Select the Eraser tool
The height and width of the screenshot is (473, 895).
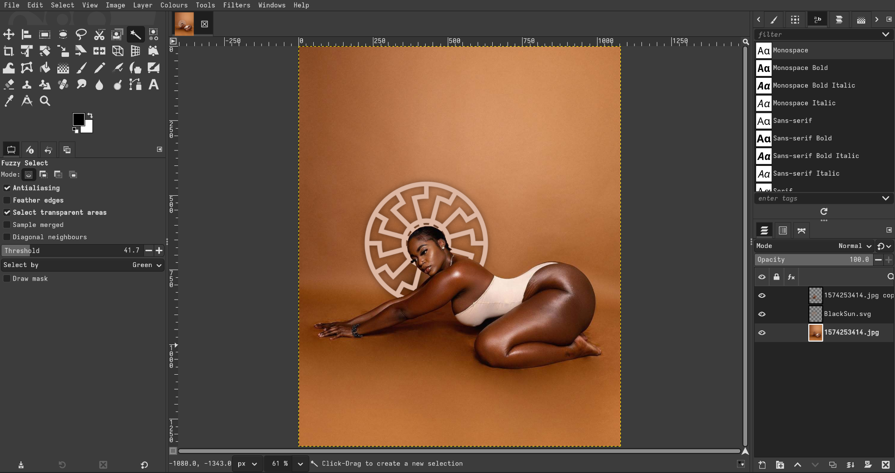(9, 85)
